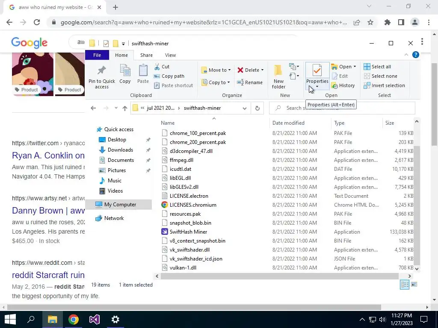Image resolution: width=438 pixels, height=328 pixels.
Task: Click the Pin to Quick access icon
Action: point(102,70)
